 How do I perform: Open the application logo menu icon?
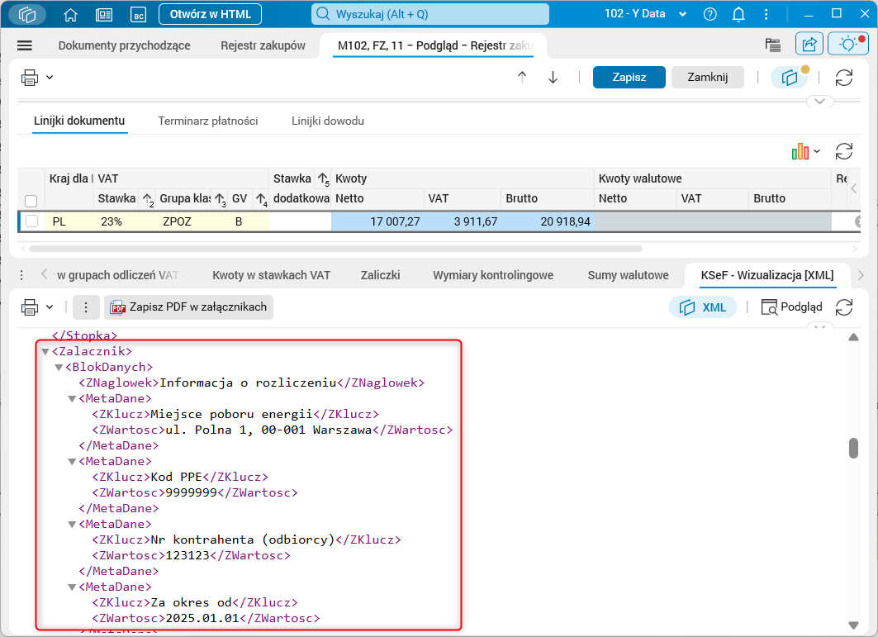[27, 15]
